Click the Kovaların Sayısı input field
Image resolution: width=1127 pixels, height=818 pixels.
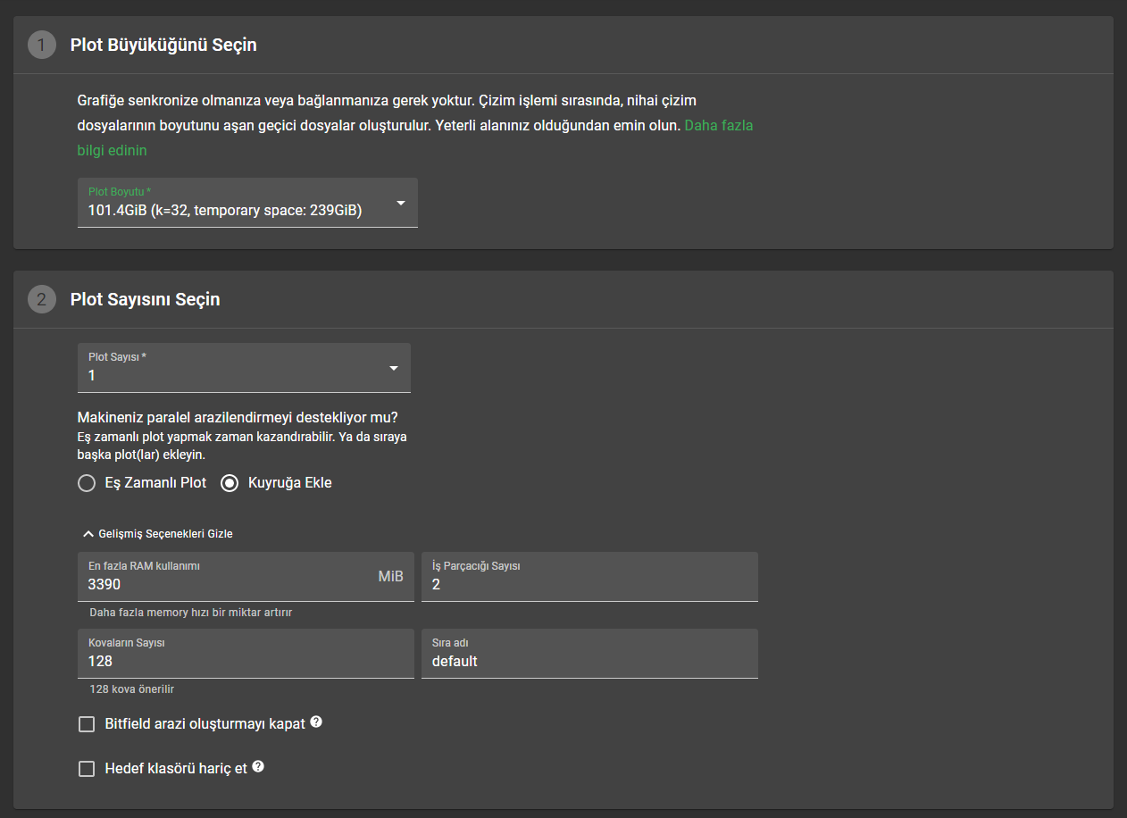click(246, 661)
